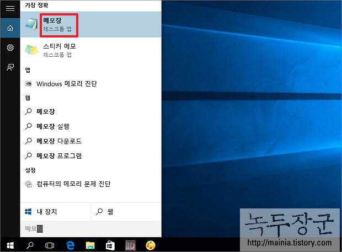Open the 메모장 desktop app result
342x252 pixels.
[90, 24]
